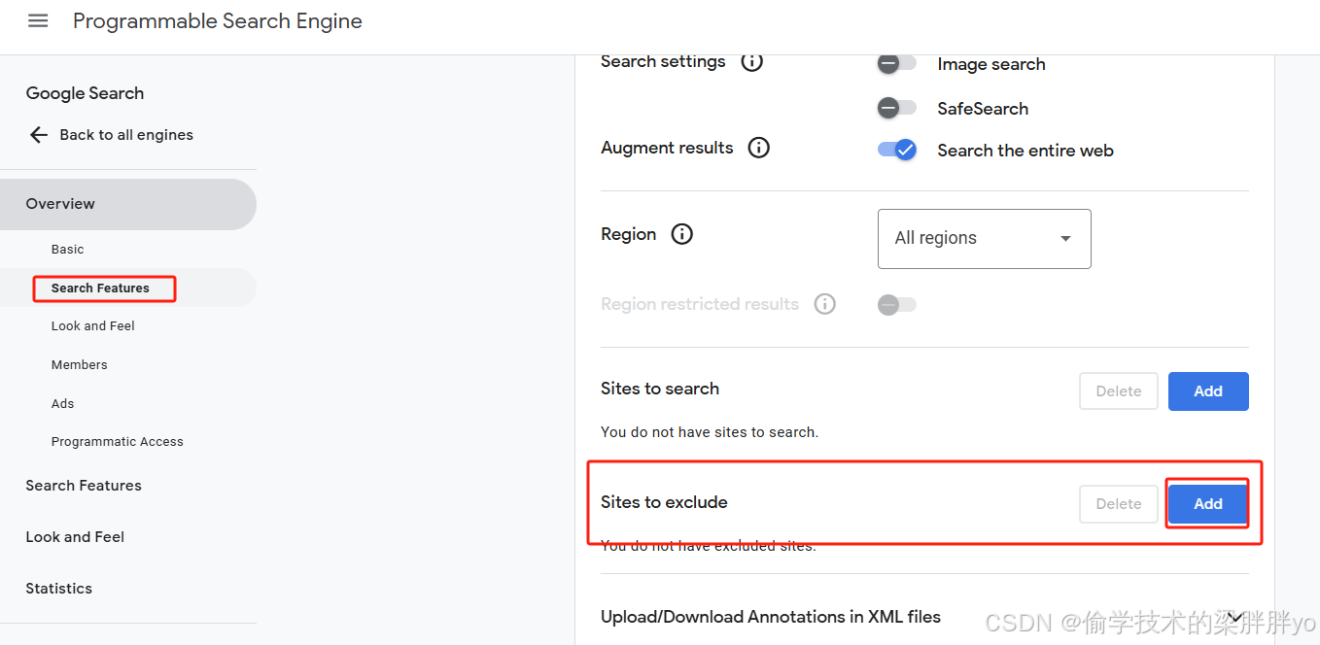Screen dimensions: 1320x645
Task: Click info icon beside Region restricted results
Action: pos(825,304)
